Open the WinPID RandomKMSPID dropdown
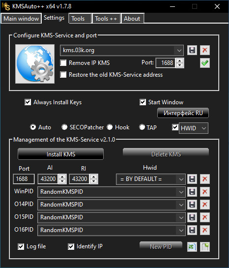The width and height of the screenshot is (229, 268). tap(181, 192)
